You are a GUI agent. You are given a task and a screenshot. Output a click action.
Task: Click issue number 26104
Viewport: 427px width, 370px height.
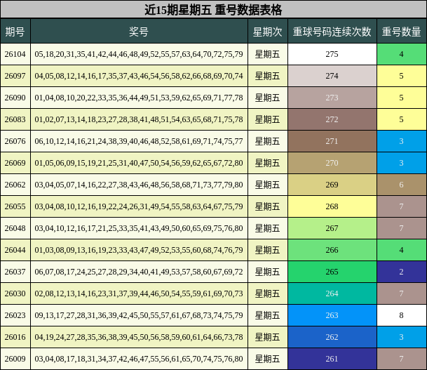click(x=15, y=54)
